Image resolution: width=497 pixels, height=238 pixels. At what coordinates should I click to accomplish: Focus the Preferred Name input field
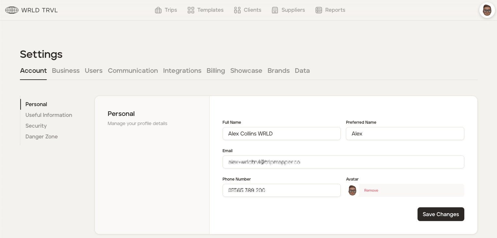(405, 134)
